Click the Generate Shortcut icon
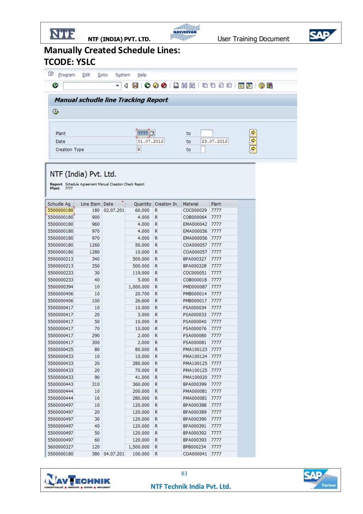Screen dimensions: 363x514 249,86
